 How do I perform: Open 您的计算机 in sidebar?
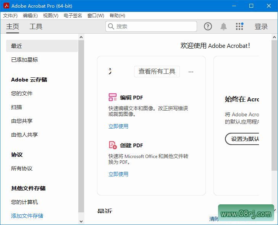click(x=24, y=202)
